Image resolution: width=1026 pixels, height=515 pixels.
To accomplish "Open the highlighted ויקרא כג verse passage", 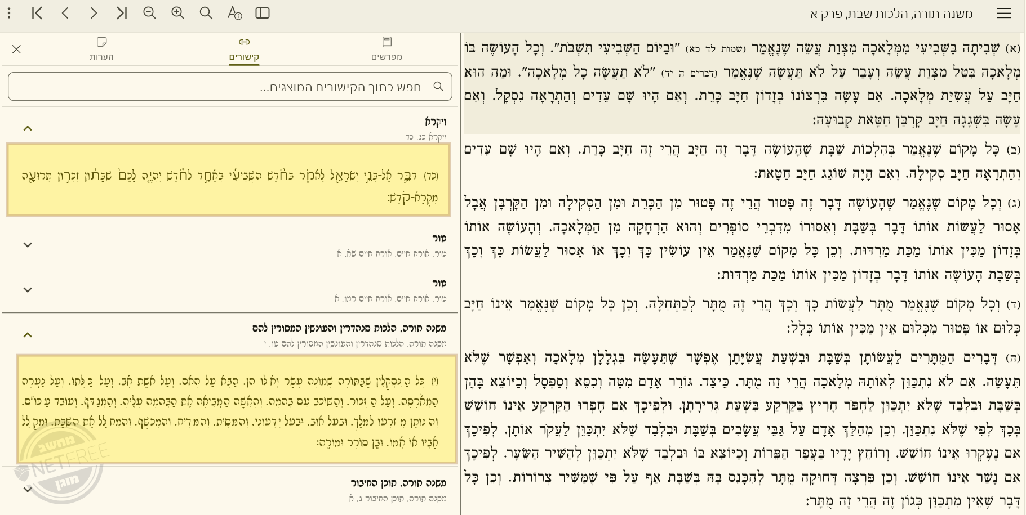I will coord(229,180).
